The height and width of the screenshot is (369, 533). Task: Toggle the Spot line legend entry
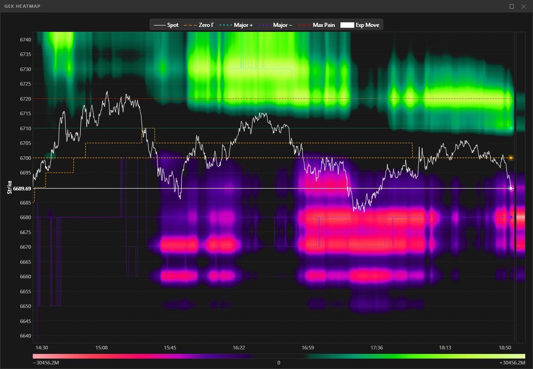(159, 25)
